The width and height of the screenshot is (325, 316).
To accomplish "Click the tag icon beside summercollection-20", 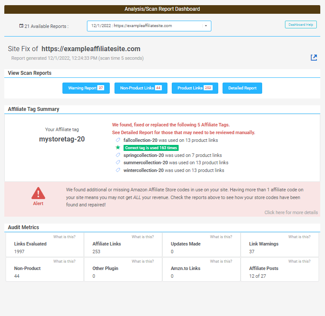I will [x=118, y=163].
